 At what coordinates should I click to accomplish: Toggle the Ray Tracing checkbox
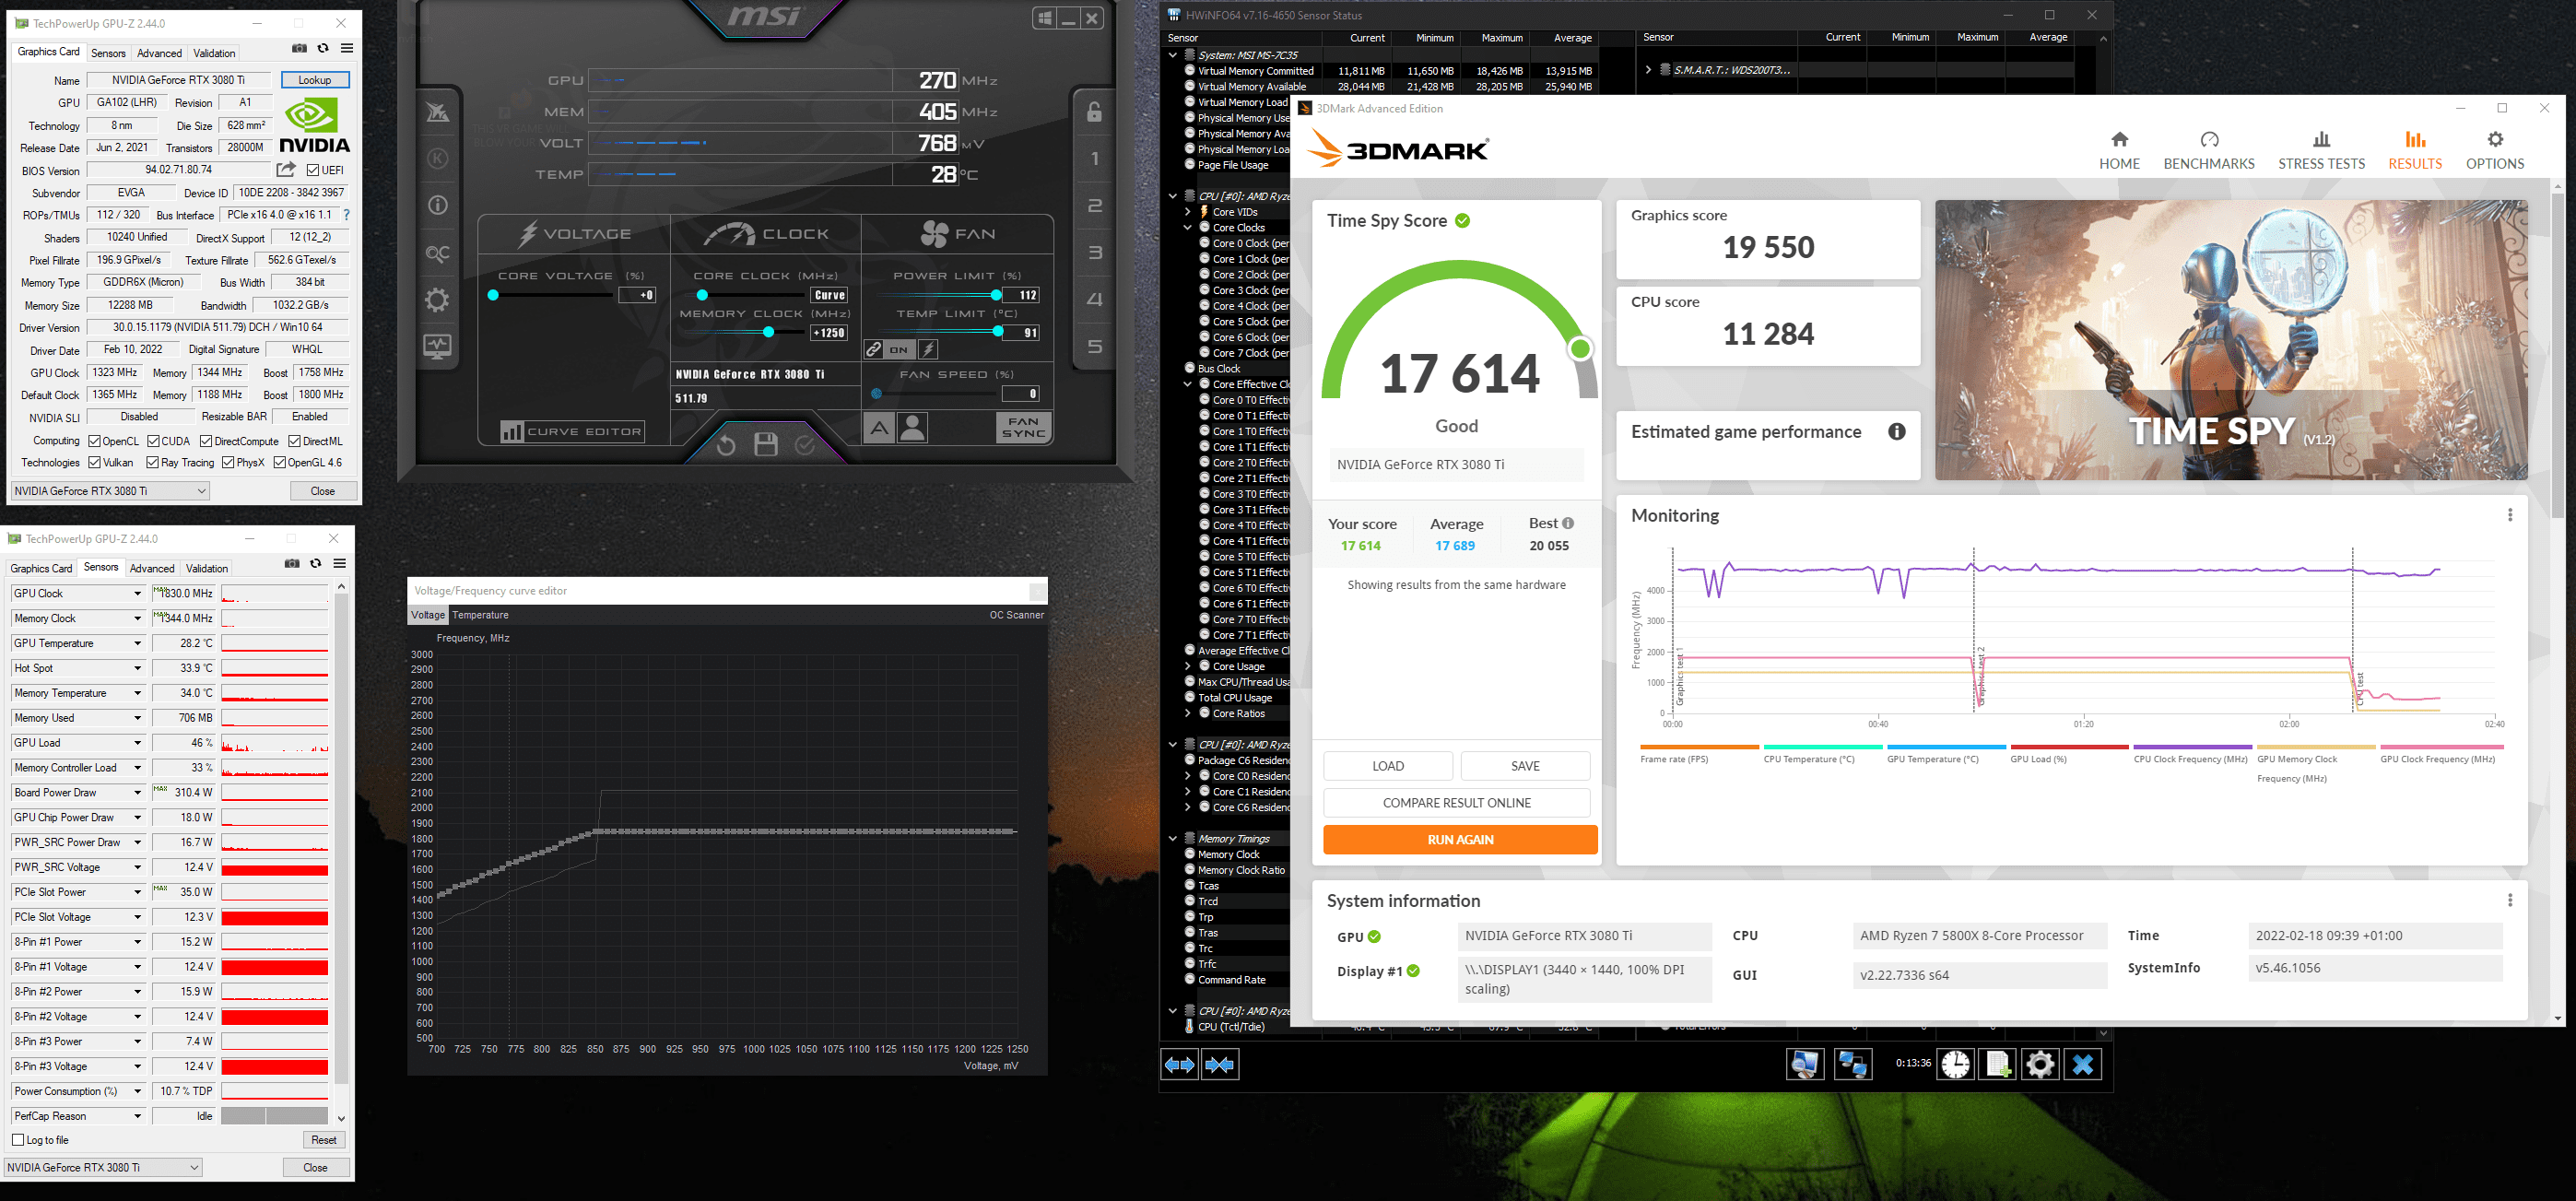(x=152, y=463)
